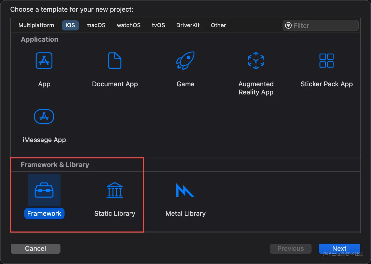Pick the Game rocket icon
Screen dimensions: 371x264
click(x=185, y=60)
